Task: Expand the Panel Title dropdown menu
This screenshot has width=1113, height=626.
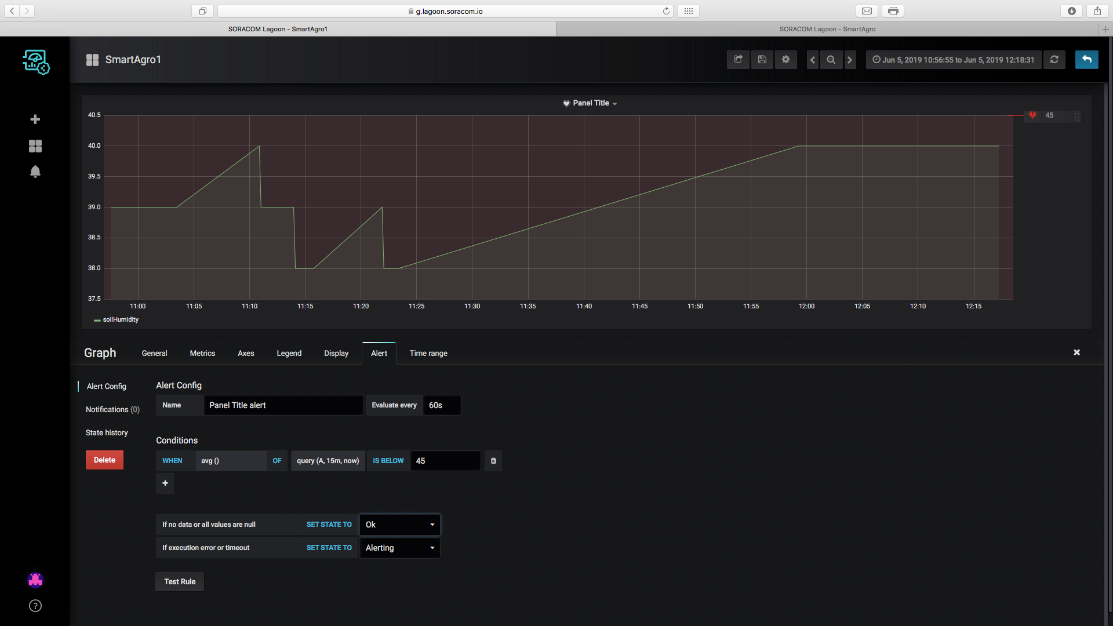Action: click(591, 103)
